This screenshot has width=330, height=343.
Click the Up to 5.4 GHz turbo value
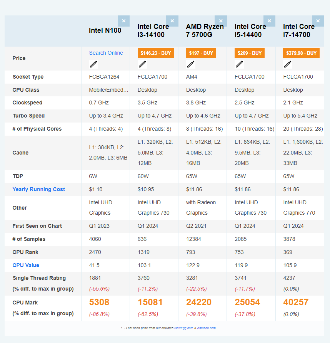(x=300, y=116)
